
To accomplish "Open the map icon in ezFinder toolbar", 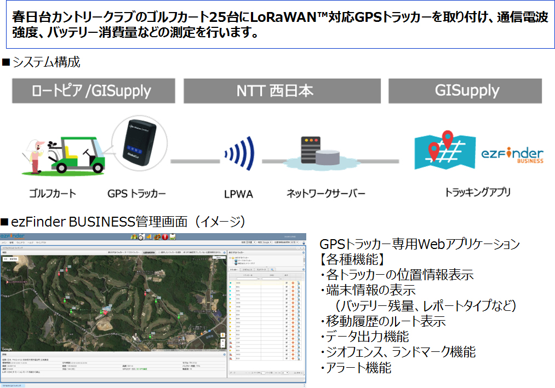I will (134, 236).
